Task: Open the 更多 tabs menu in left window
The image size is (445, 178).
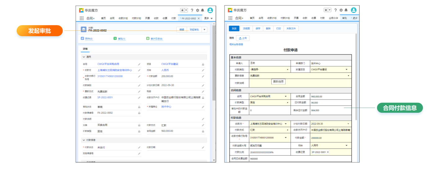Action: tap(209, 18)
